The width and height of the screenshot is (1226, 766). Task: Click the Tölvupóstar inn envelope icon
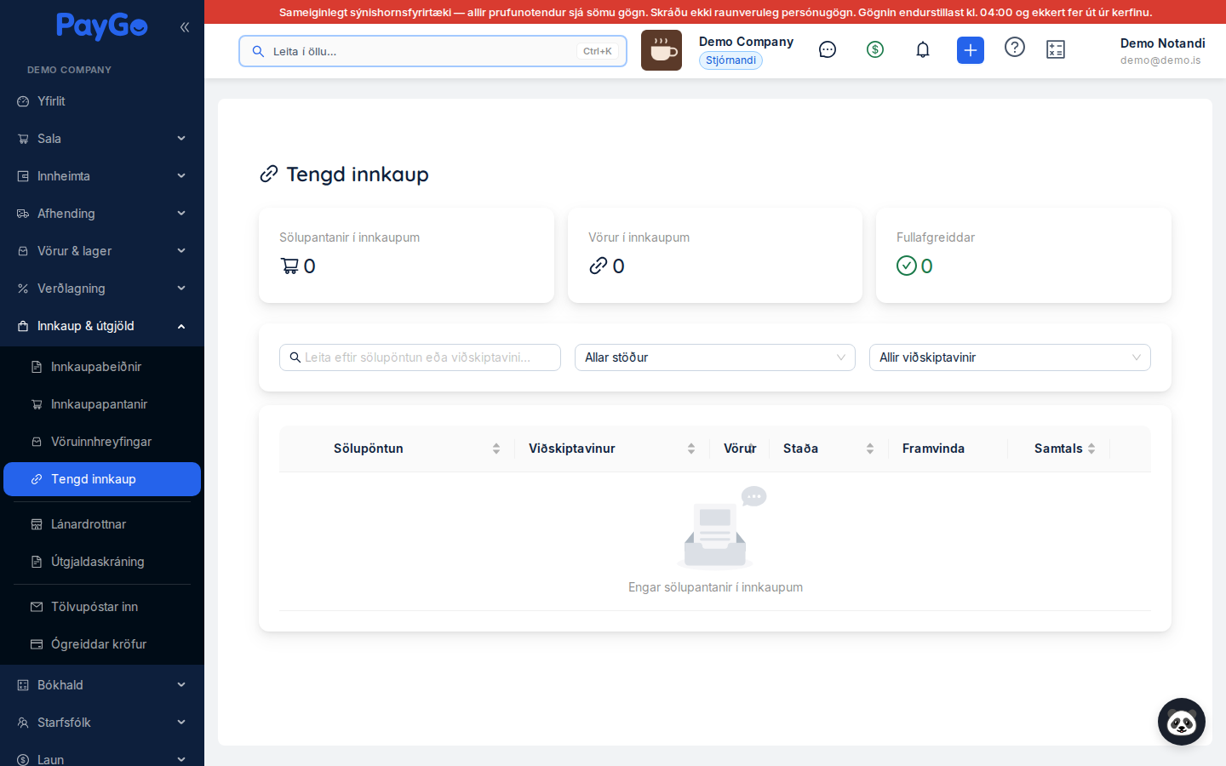(37, 607)
